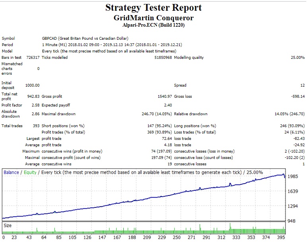Click the Average consecutive wins value 19
The height and width of the screenshot is (244, 307).
pos(169,164)
